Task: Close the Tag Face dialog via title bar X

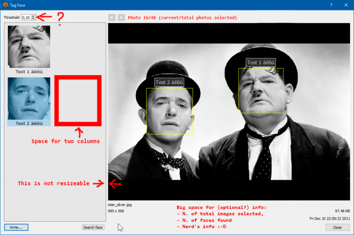Action: click(346, 5)
